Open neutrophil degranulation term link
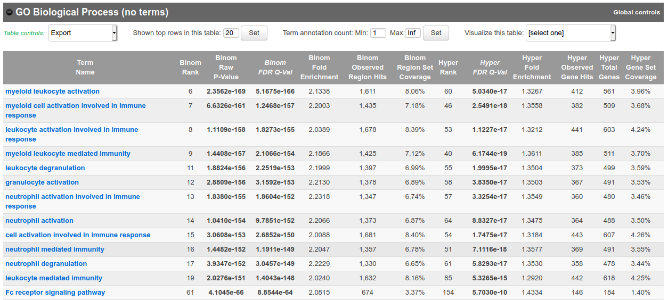The height and width of the screenshot is (300, 668). (x=46, y=264)
